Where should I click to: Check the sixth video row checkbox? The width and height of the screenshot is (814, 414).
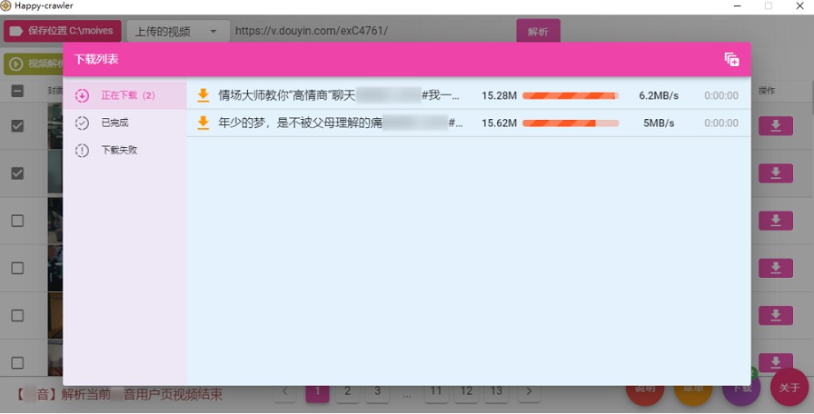[x=17, y=362]
